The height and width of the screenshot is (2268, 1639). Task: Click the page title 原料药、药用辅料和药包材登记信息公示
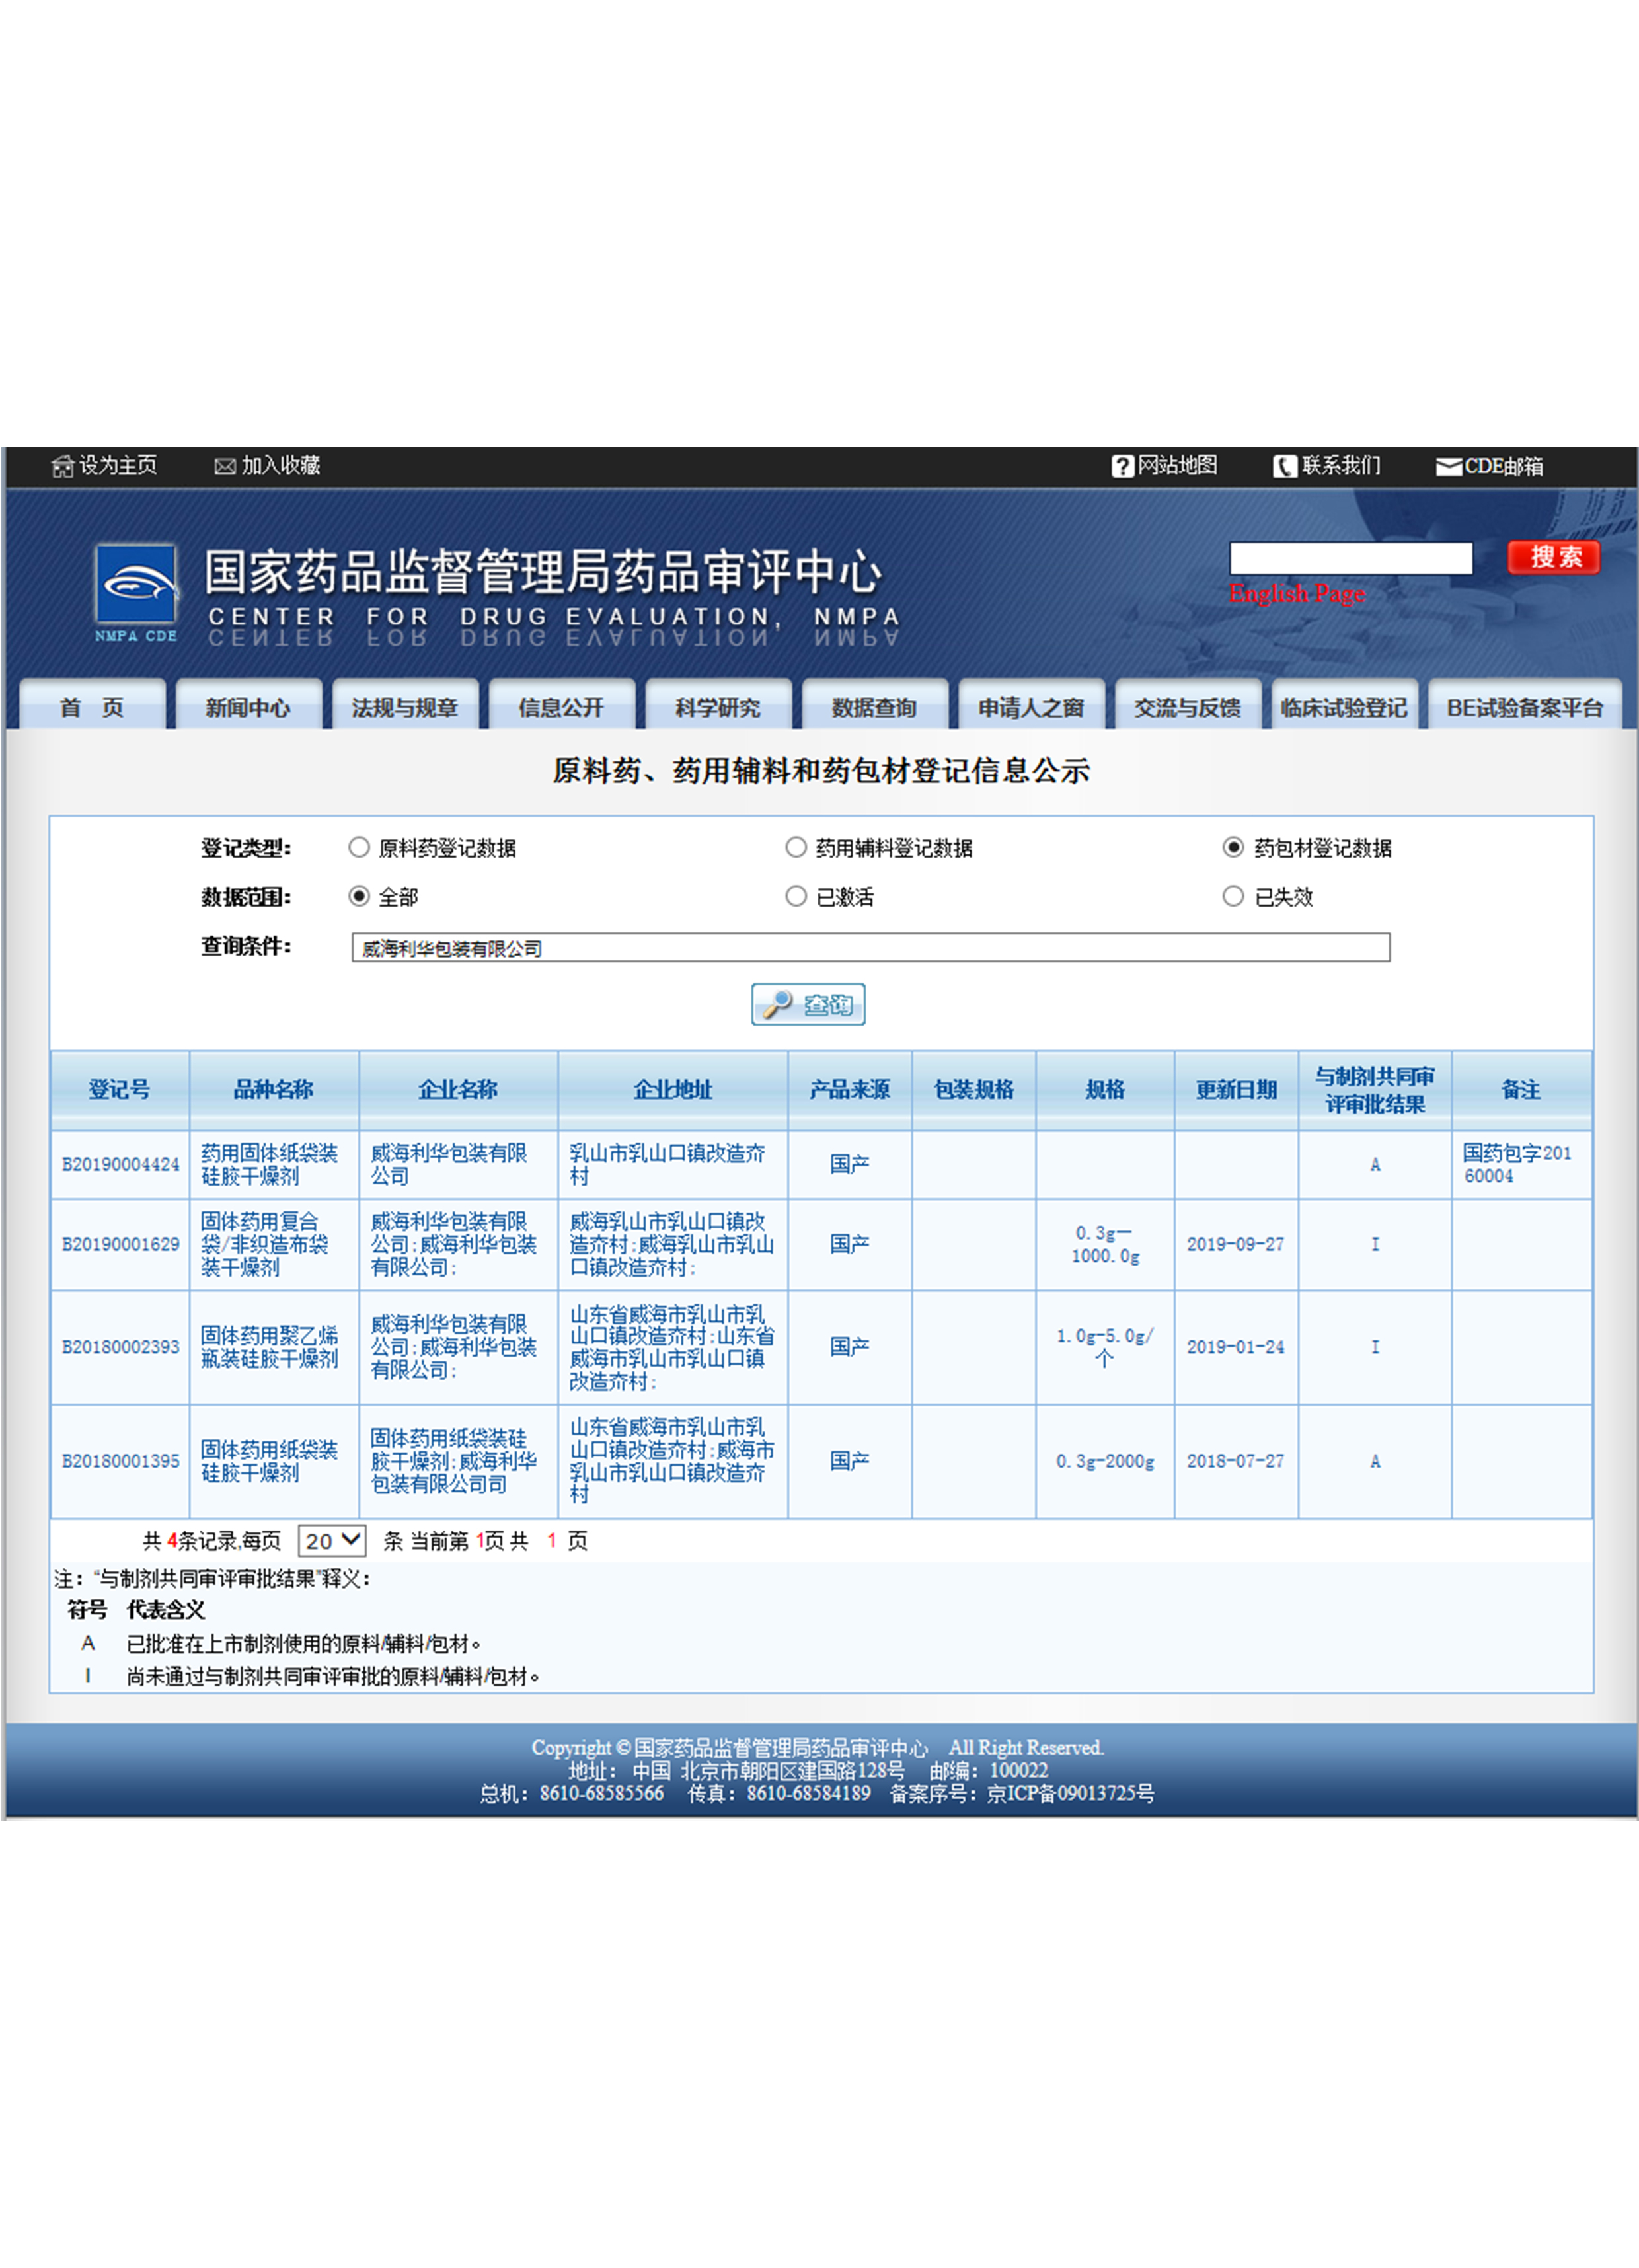coord(821,770)
